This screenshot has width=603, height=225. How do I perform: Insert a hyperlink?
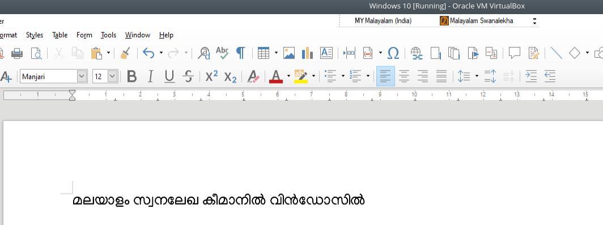click(417, 53)
